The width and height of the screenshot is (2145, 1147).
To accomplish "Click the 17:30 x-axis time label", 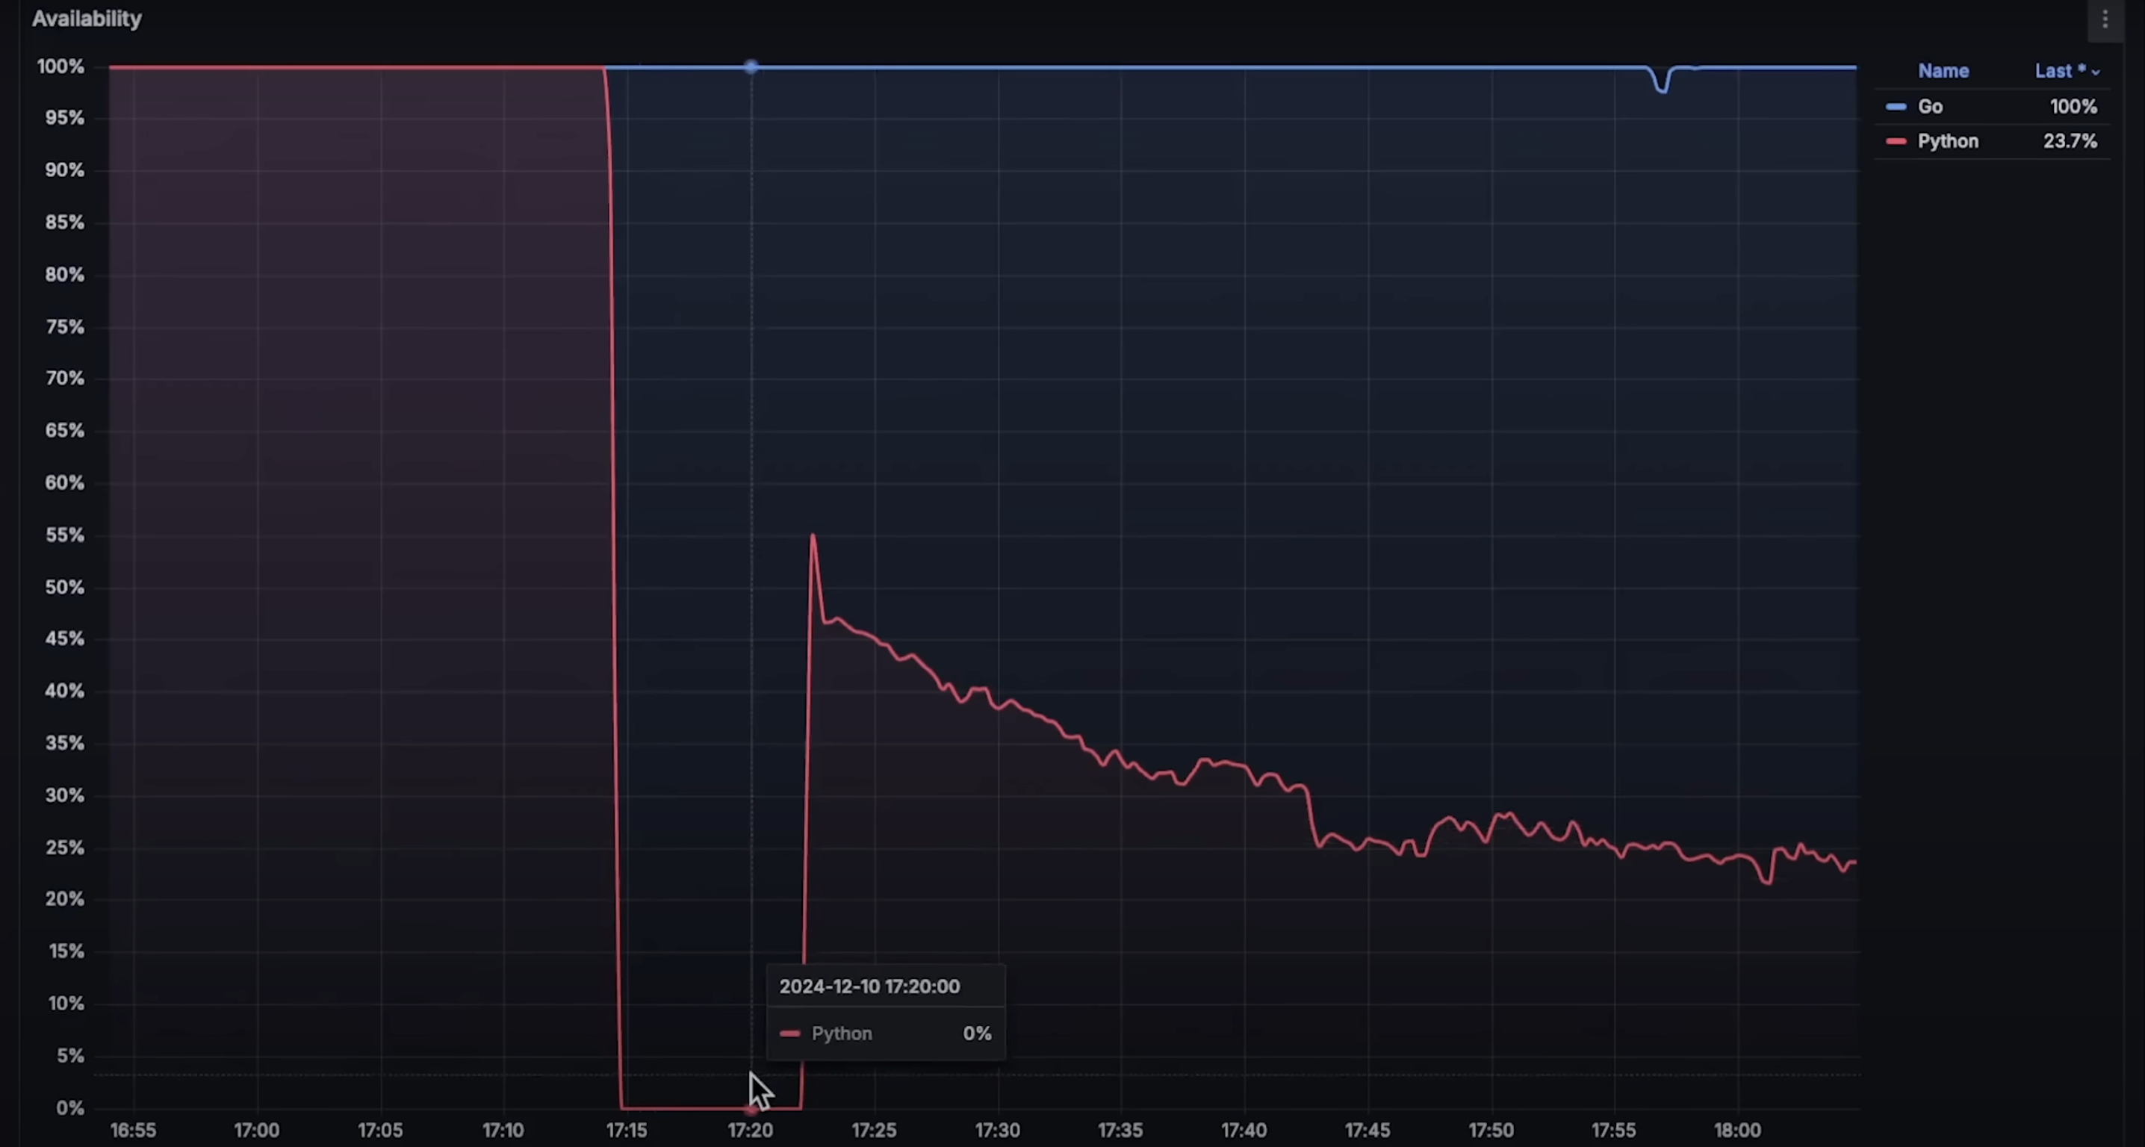I will pos(997,1131).
